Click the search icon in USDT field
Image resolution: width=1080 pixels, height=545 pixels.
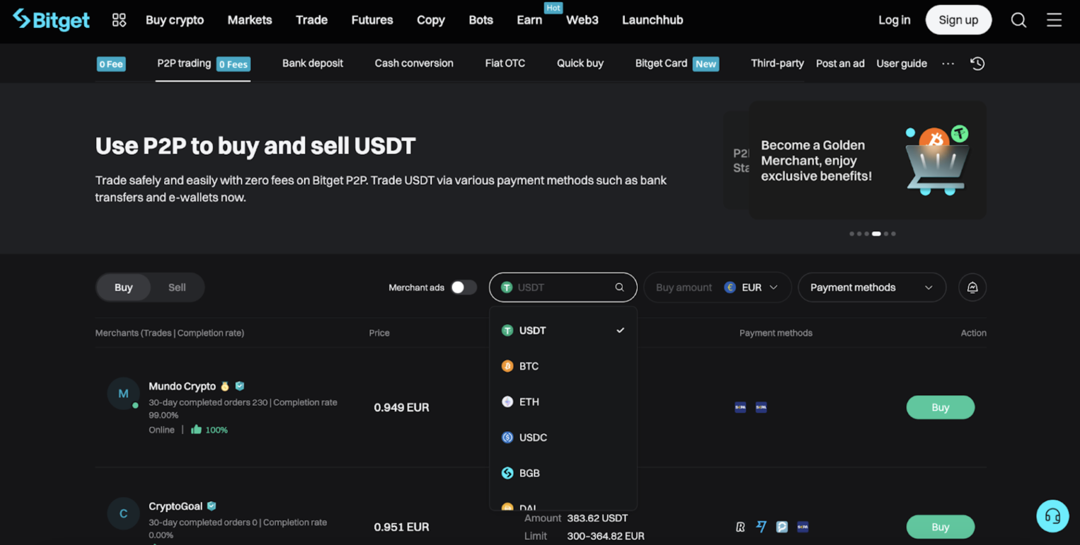pos(619,287)
